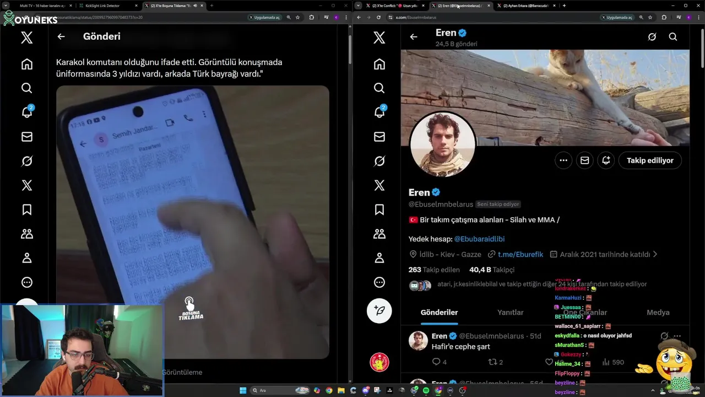This screenshot has height=397, width=705.
Task: Toggle bookmark star in left browser toolbar
Action: 298,17
